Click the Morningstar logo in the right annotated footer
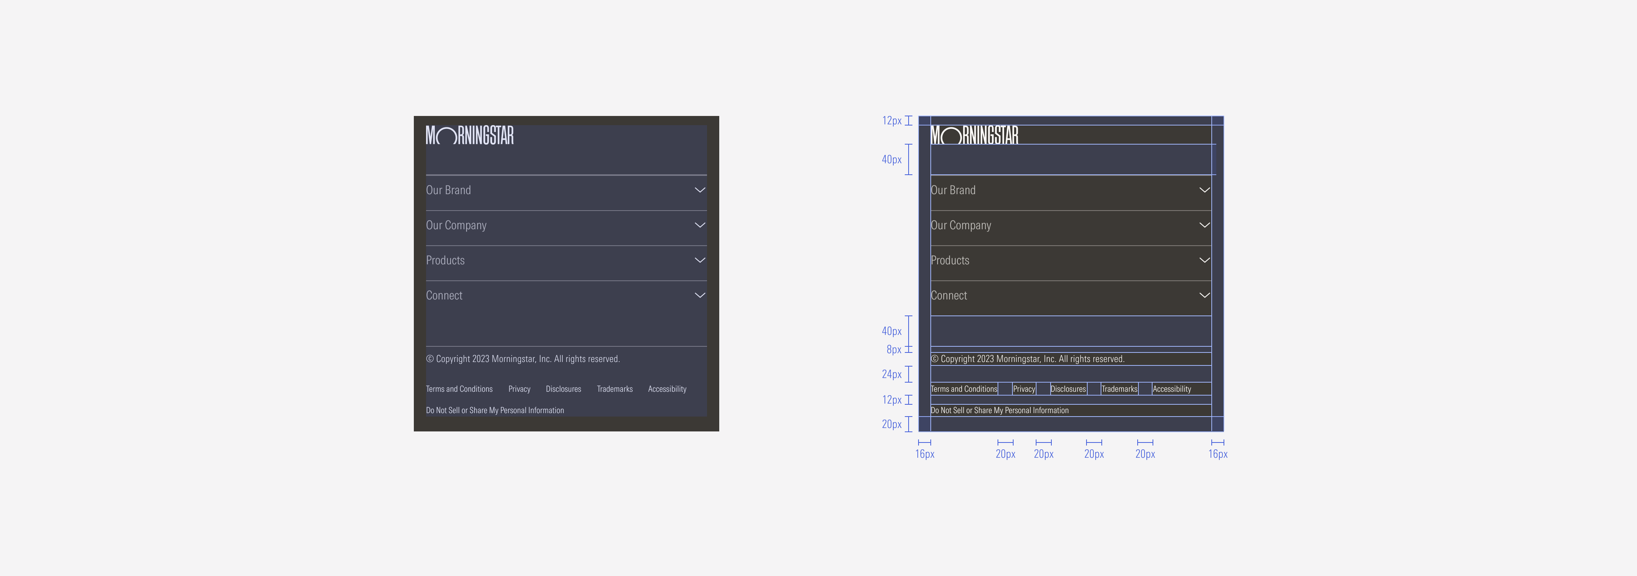The image size is (1637, 576). click(x=974, y=135)
